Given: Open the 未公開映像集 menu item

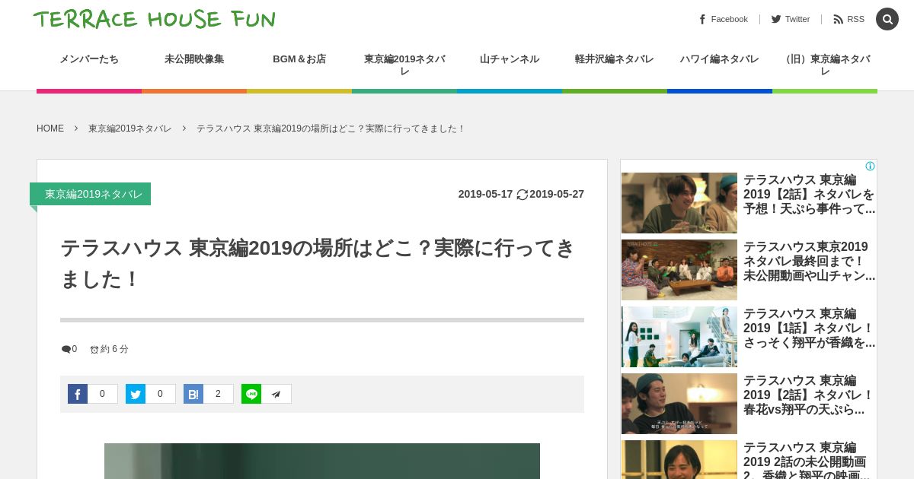Looking at the screenshot, I should click(x=194, y=65).
